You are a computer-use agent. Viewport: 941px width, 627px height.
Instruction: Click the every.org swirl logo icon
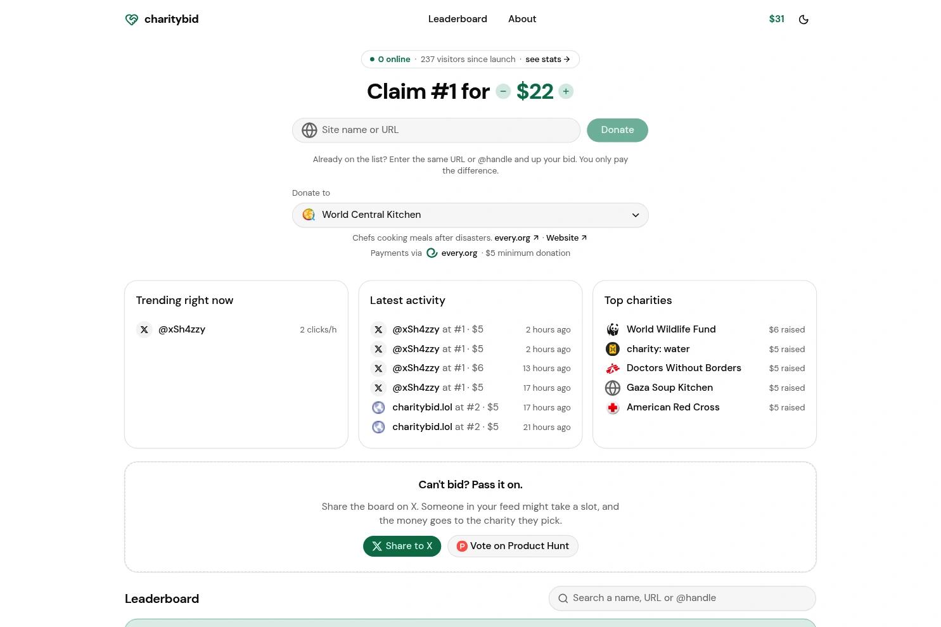point(432,253)
